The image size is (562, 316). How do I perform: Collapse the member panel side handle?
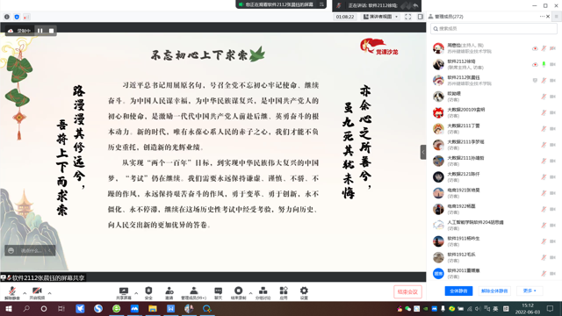click(x=423, y=152)
